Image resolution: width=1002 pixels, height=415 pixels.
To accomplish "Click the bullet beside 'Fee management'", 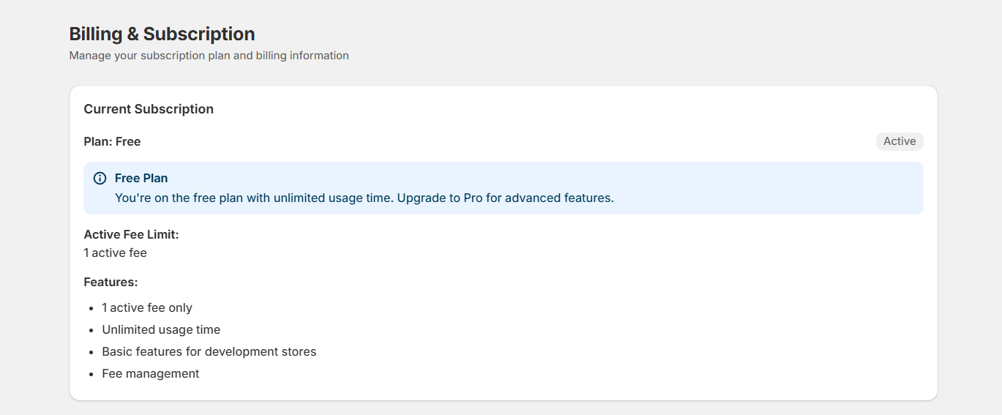I will [x=91, y=374].
